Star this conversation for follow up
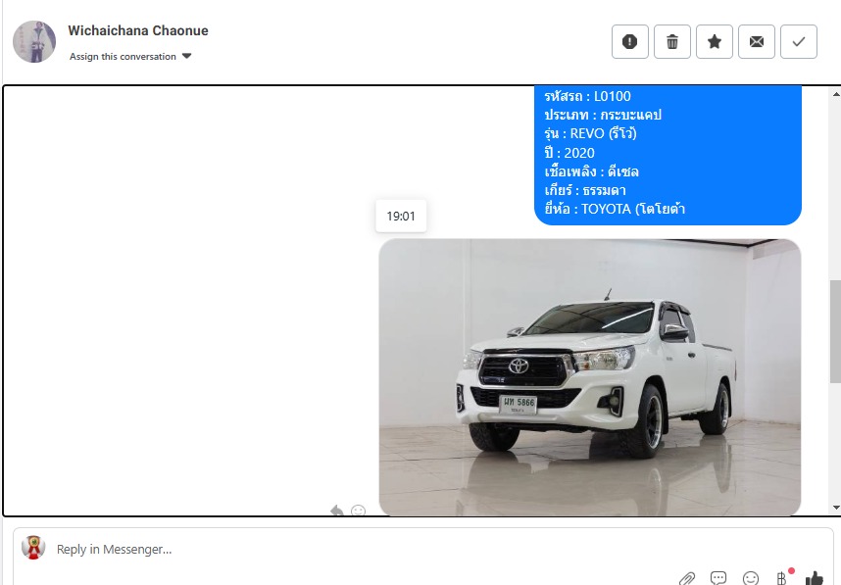The width and height of the screenshot is (841, 585). [715, 41]
